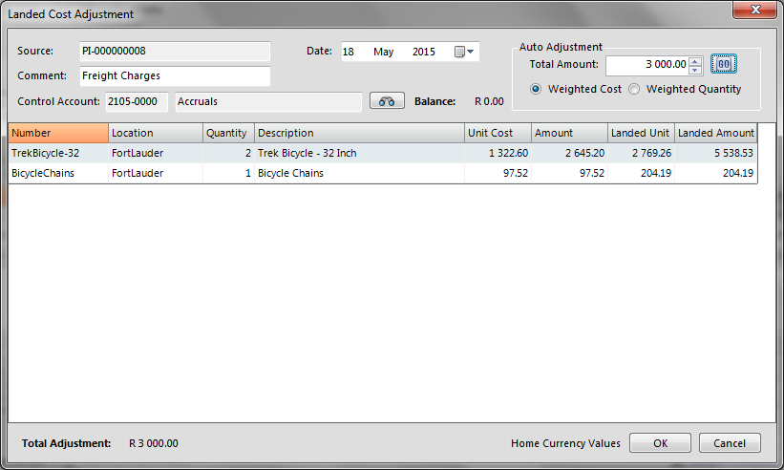The height and width of the screenshot is (470, 784).
Task: Click the Landed Amount column header
Action: [715, 133]
